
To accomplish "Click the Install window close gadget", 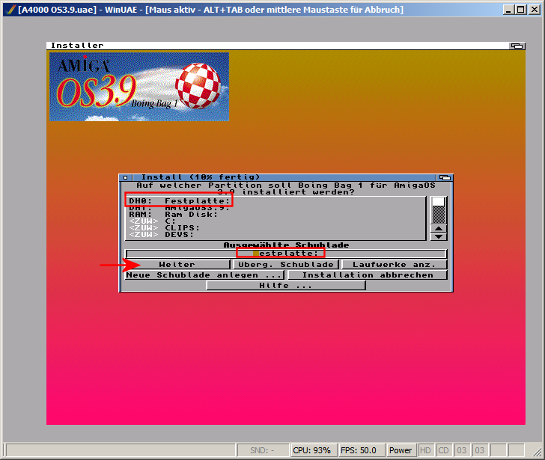I will point(126,177).
